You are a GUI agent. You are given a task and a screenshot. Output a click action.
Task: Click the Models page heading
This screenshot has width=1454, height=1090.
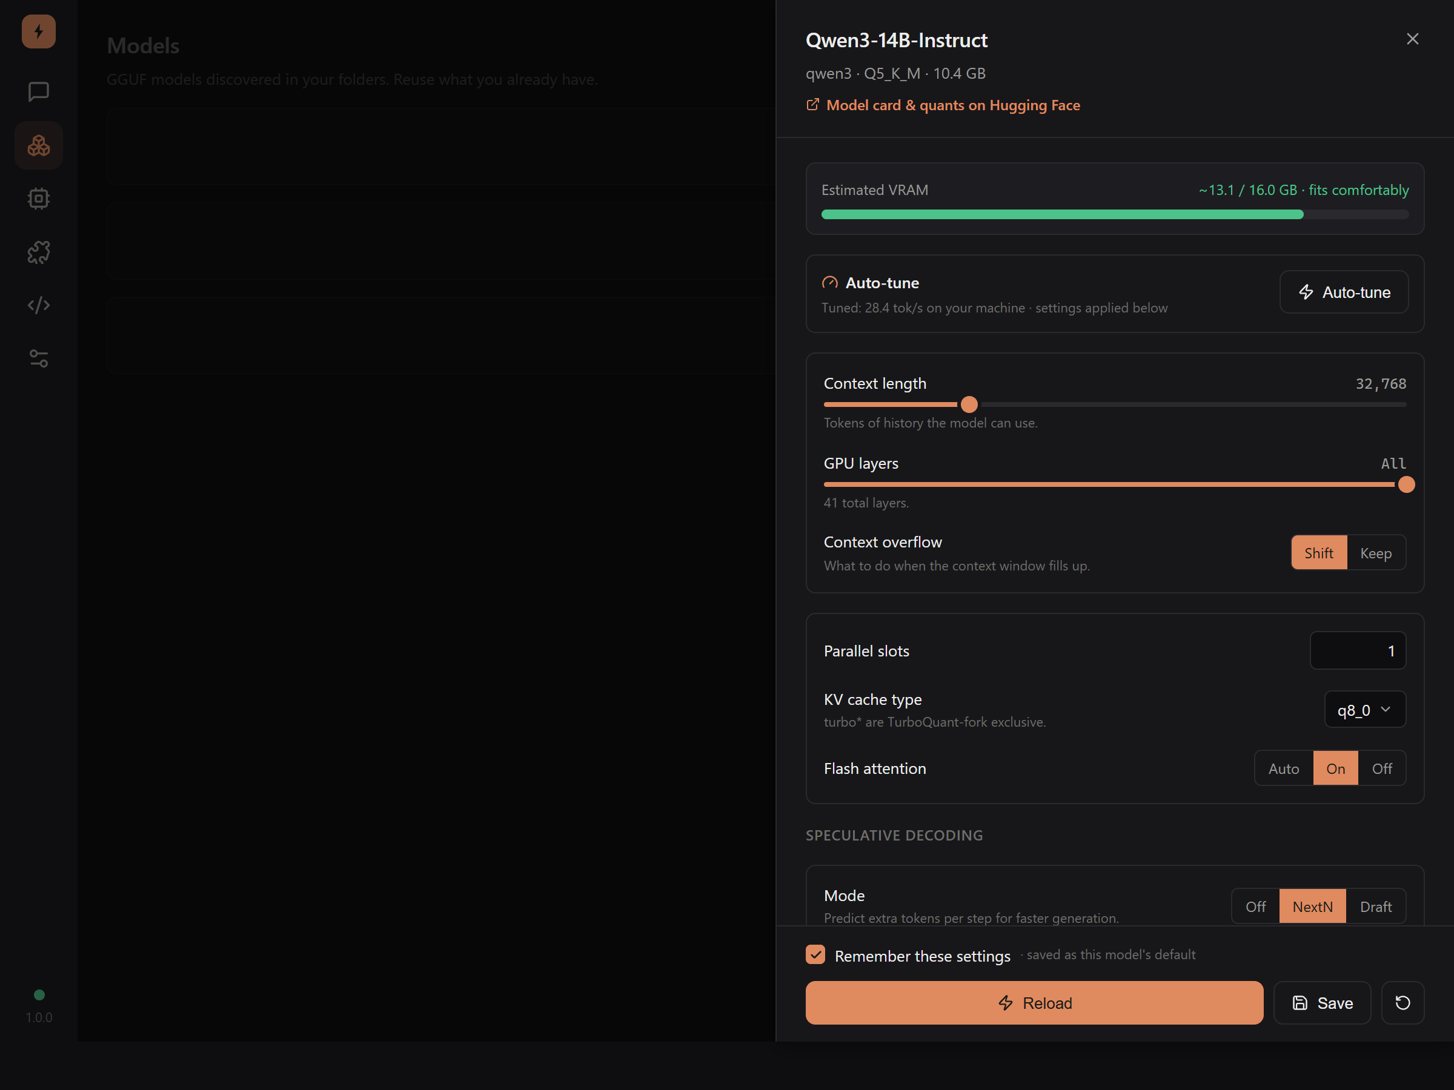(144, 46)
